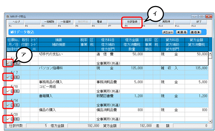Click the 貸方金額 total field showing 192,000
Viewport: 215px width, 131px height.
(x=136, y=126)
